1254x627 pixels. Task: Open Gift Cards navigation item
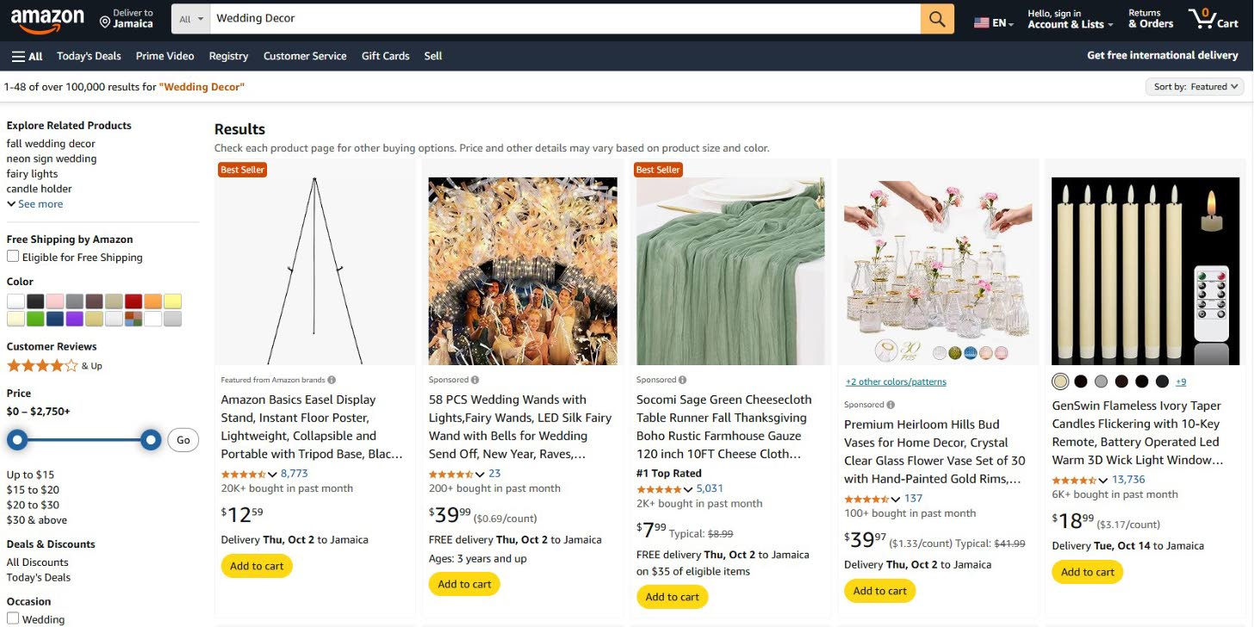click(x=385, y=56)
